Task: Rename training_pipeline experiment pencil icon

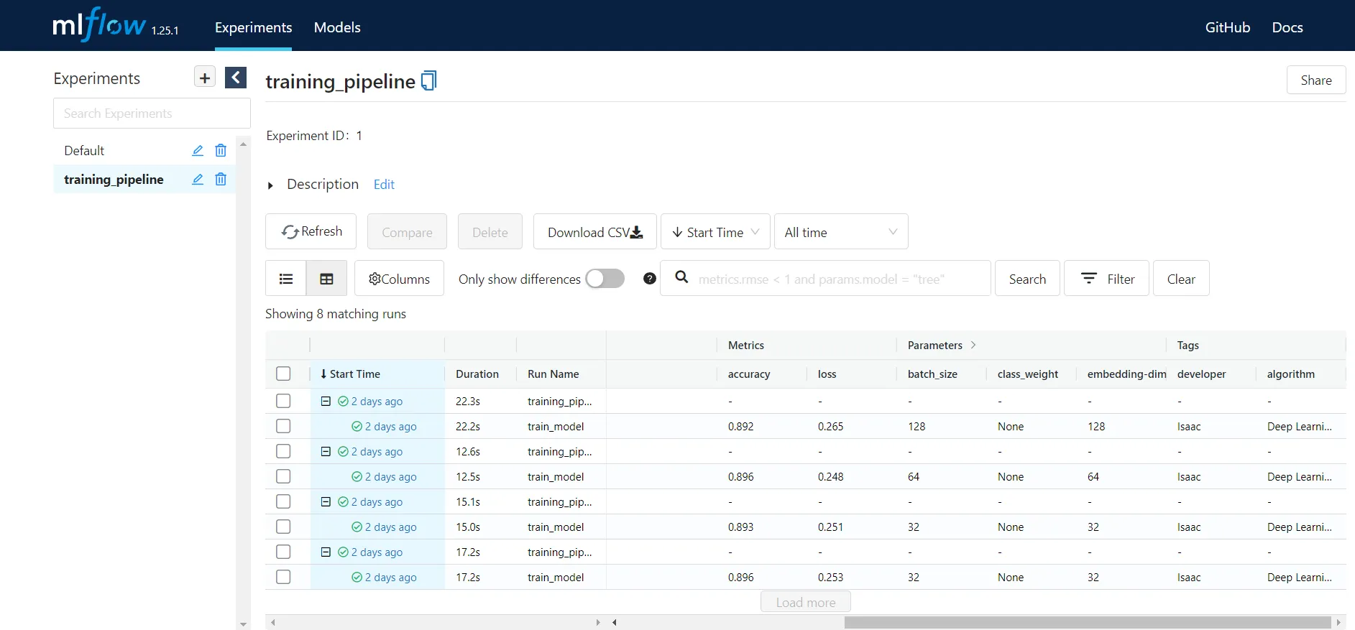Action: coord(198,179)
